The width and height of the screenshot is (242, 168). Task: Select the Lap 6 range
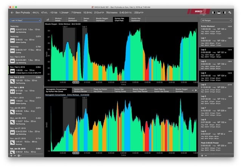coord(216,100)
